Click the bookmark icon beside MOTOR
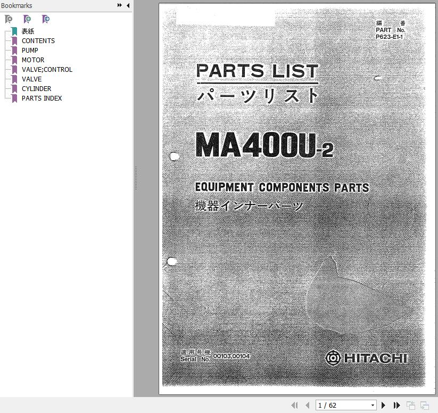Viewport: 438px width, 413px height. (14, 60)
